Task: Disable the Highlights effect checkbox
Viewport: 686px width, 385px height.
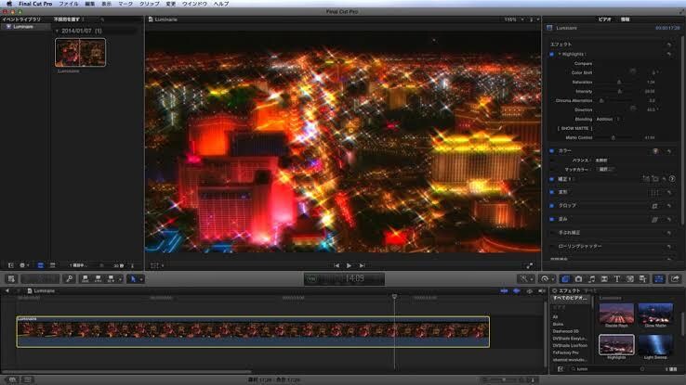Action: point(552,54)
